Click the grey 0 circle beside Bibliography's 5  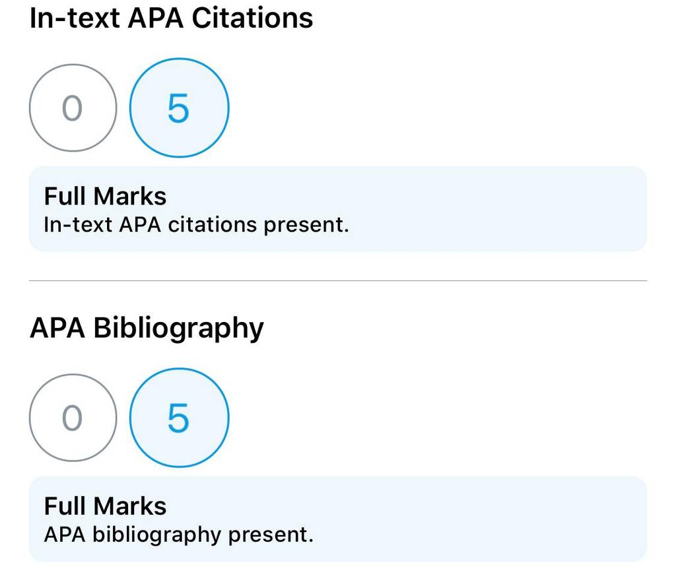73,418
